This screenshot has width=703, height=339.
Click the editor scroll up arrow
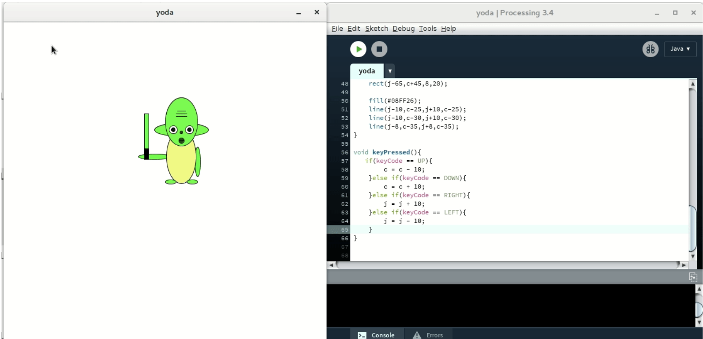(x=692, y=84)
